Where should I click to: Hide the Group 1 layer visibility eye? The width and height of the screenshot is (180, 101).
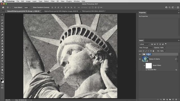140,54
